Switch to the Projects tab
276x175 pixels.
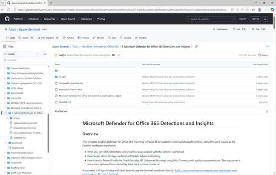coord(83,38)
